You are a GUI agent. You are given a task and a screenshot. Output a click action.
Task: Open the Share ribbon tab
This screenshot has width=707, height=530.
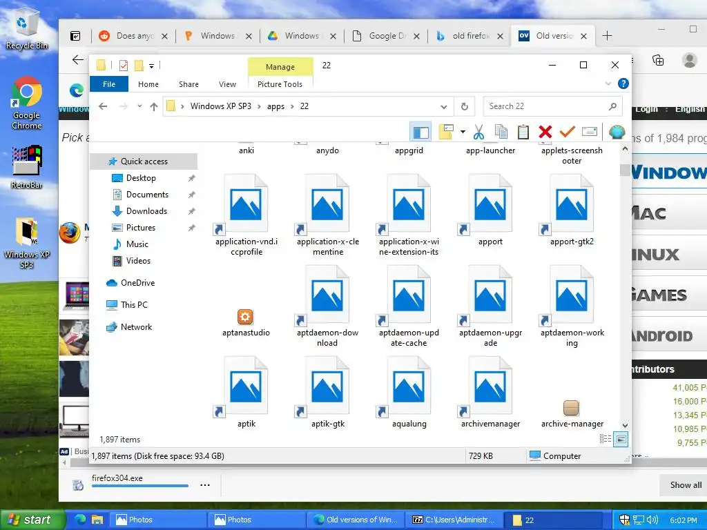pyautogui.click(x=188, y=84)
